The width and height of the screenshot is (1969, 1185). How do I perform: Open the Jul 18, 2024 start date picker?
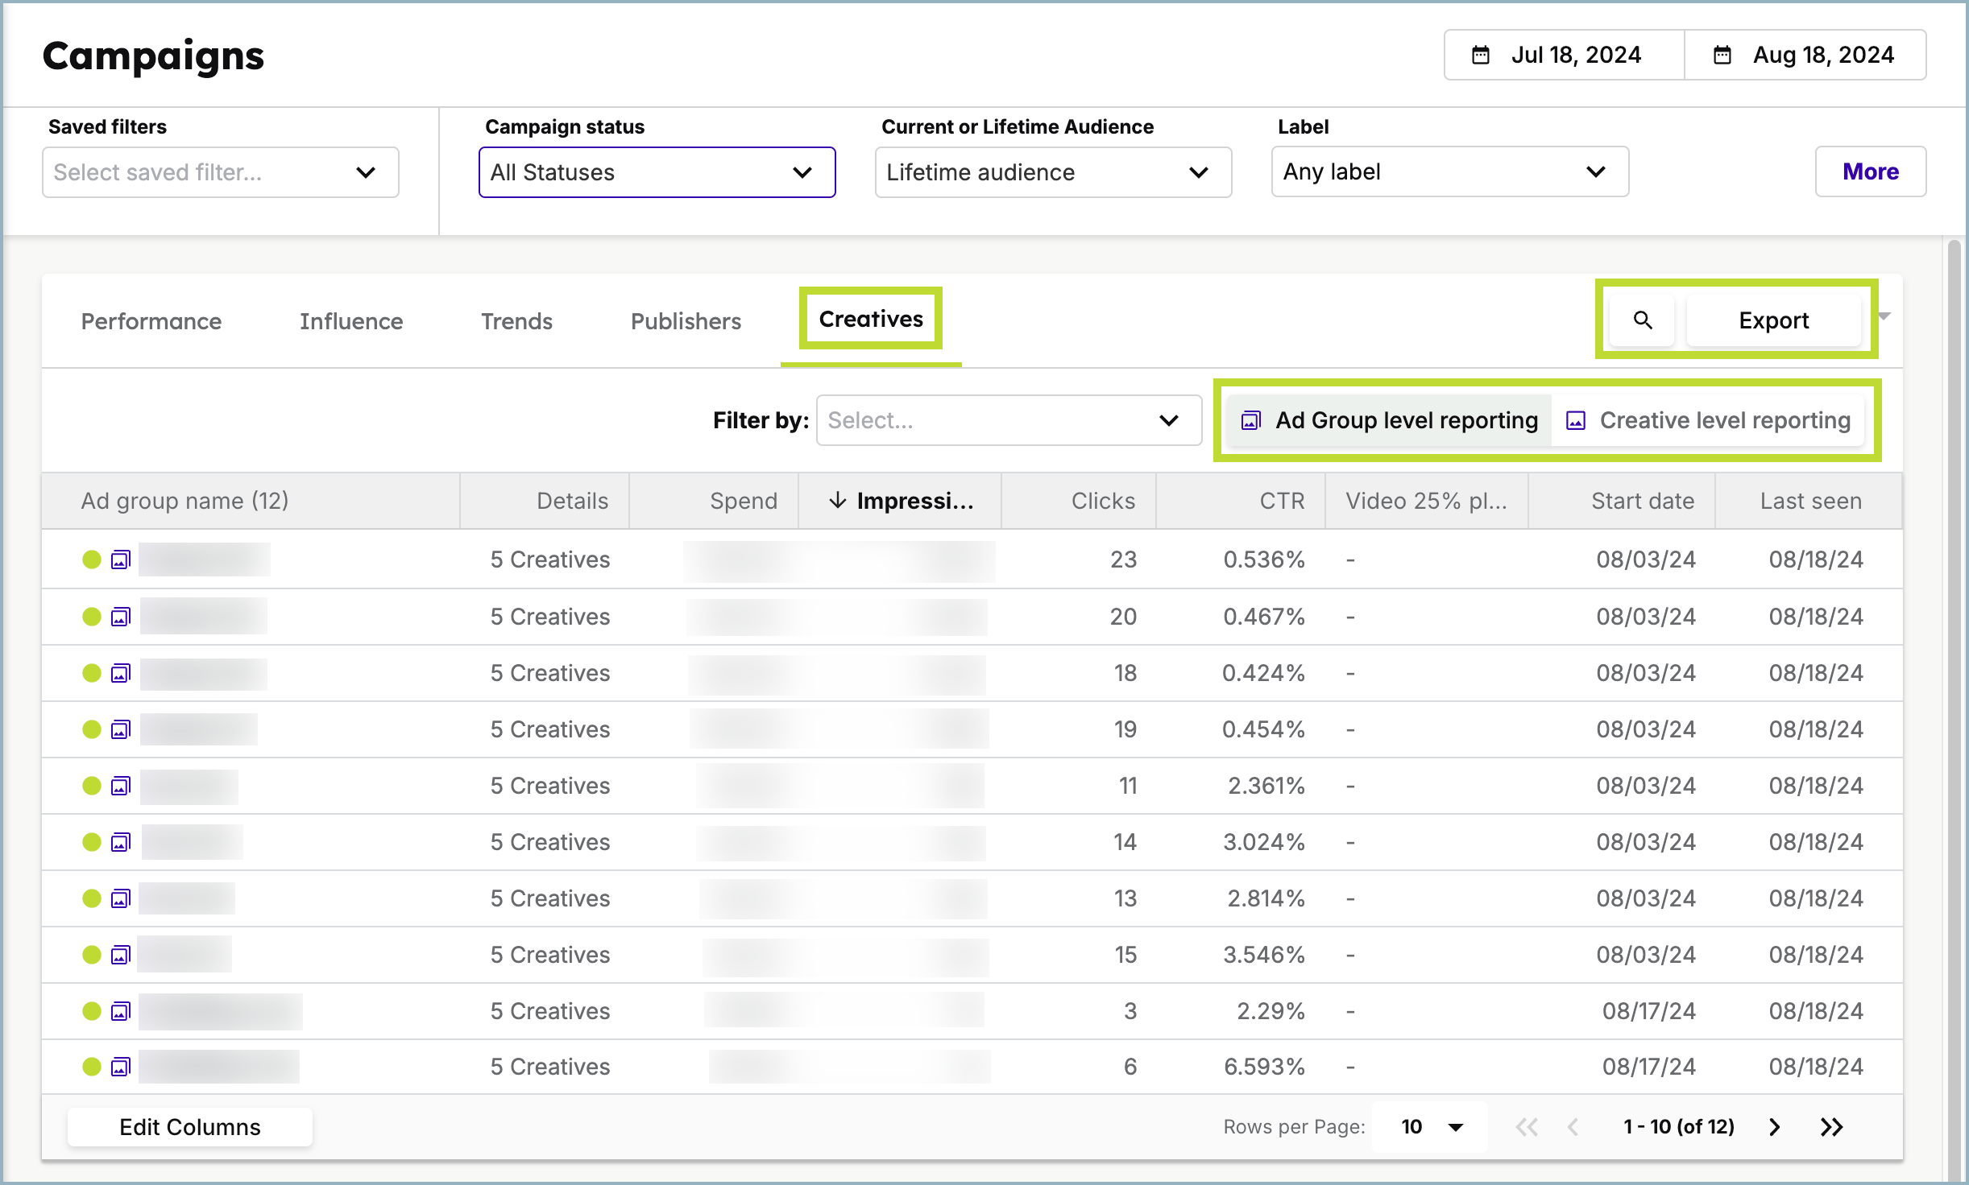[1564, 55]
